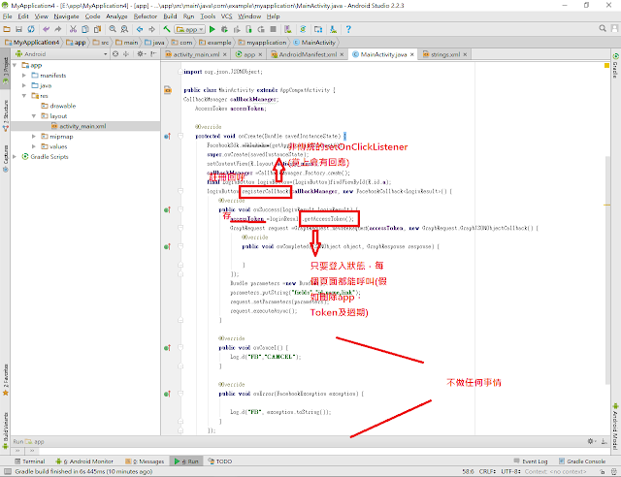Open the Messages tool window
621x477 pixels.
[145, 461]
